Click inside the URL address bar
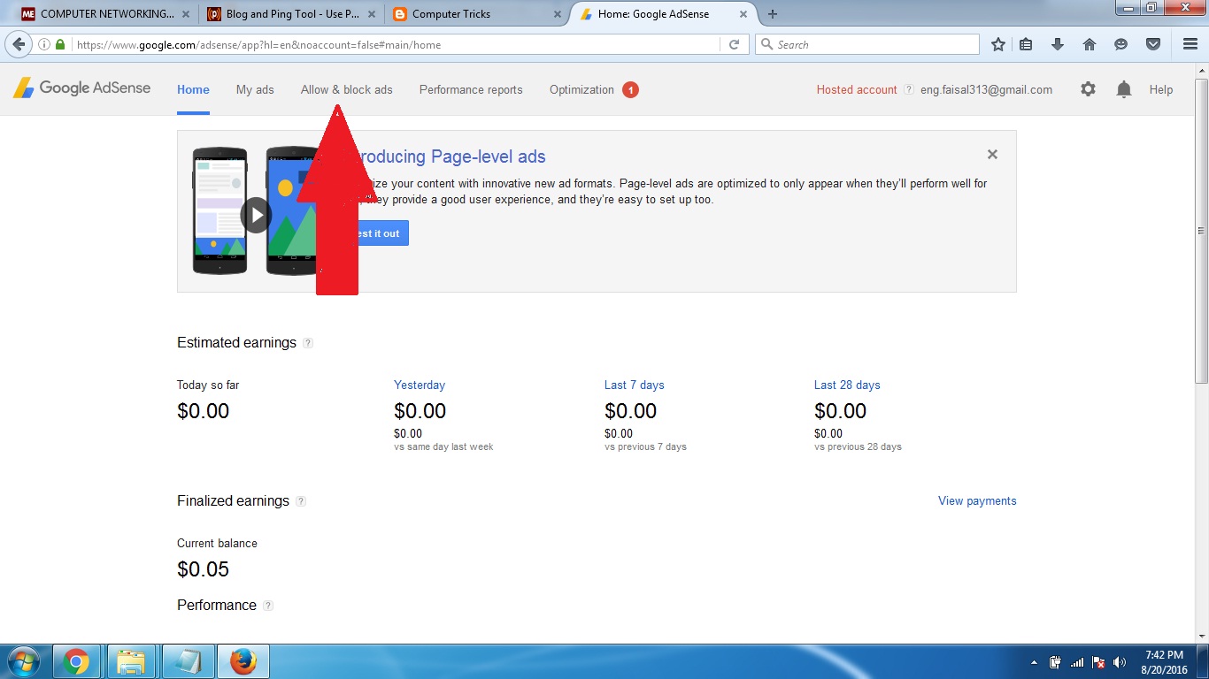The image size is (1209, 679). tap(397, 44)
